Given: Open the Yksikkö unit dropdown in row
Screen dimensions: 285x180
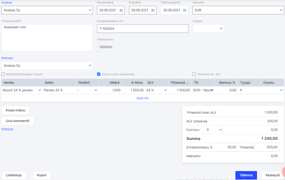Looking at the screenshot, I should click(96, 90).
